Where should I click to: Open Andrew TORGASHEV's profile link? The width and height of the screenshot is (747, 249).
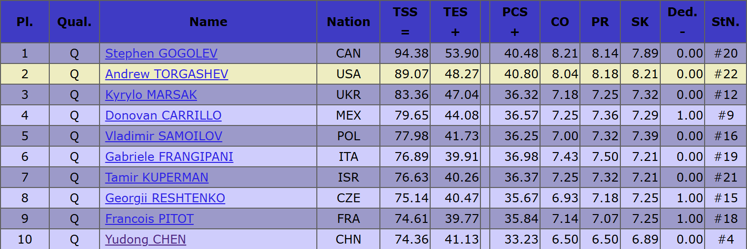click(167, 74)
